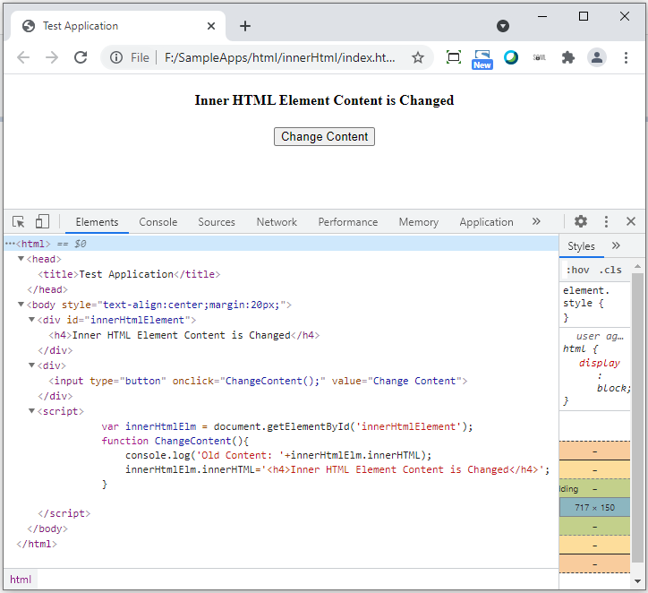Screen dimensions: 648x593
Task: Click the closing </script> tag line
Action: (64, 513)
